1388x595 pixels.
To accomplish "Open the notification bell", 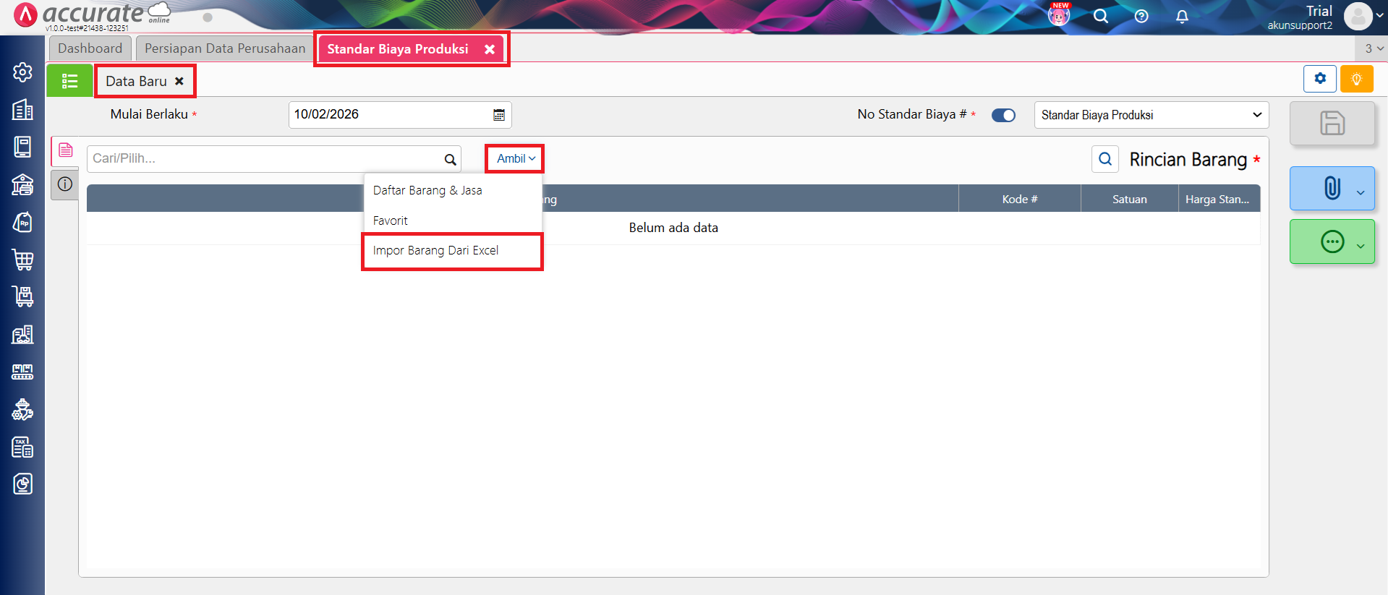I will [1182, 16].
